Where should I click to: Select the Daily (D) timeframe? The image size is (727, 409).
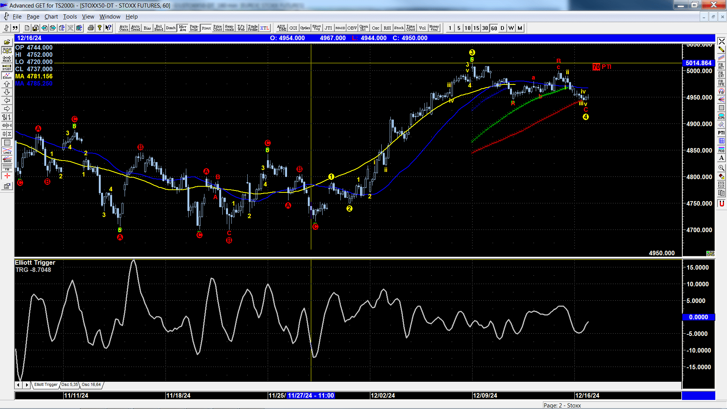(502, 28)
